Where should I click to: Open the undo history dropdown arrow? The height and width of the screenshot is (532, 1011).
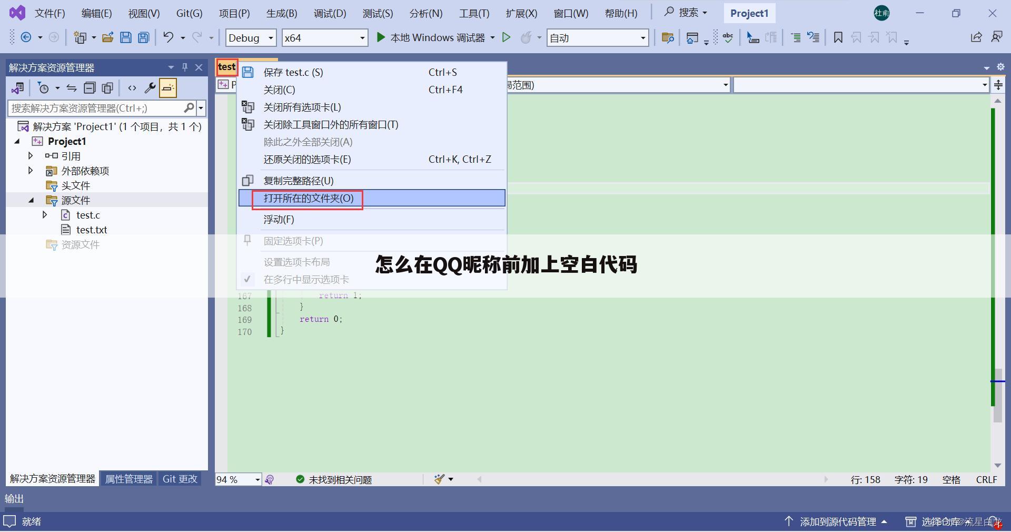(x=183, y=37)
